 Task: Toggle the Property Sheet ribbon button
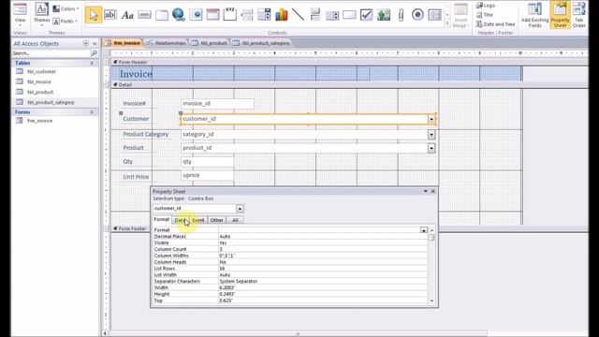(x=560, y=15)
